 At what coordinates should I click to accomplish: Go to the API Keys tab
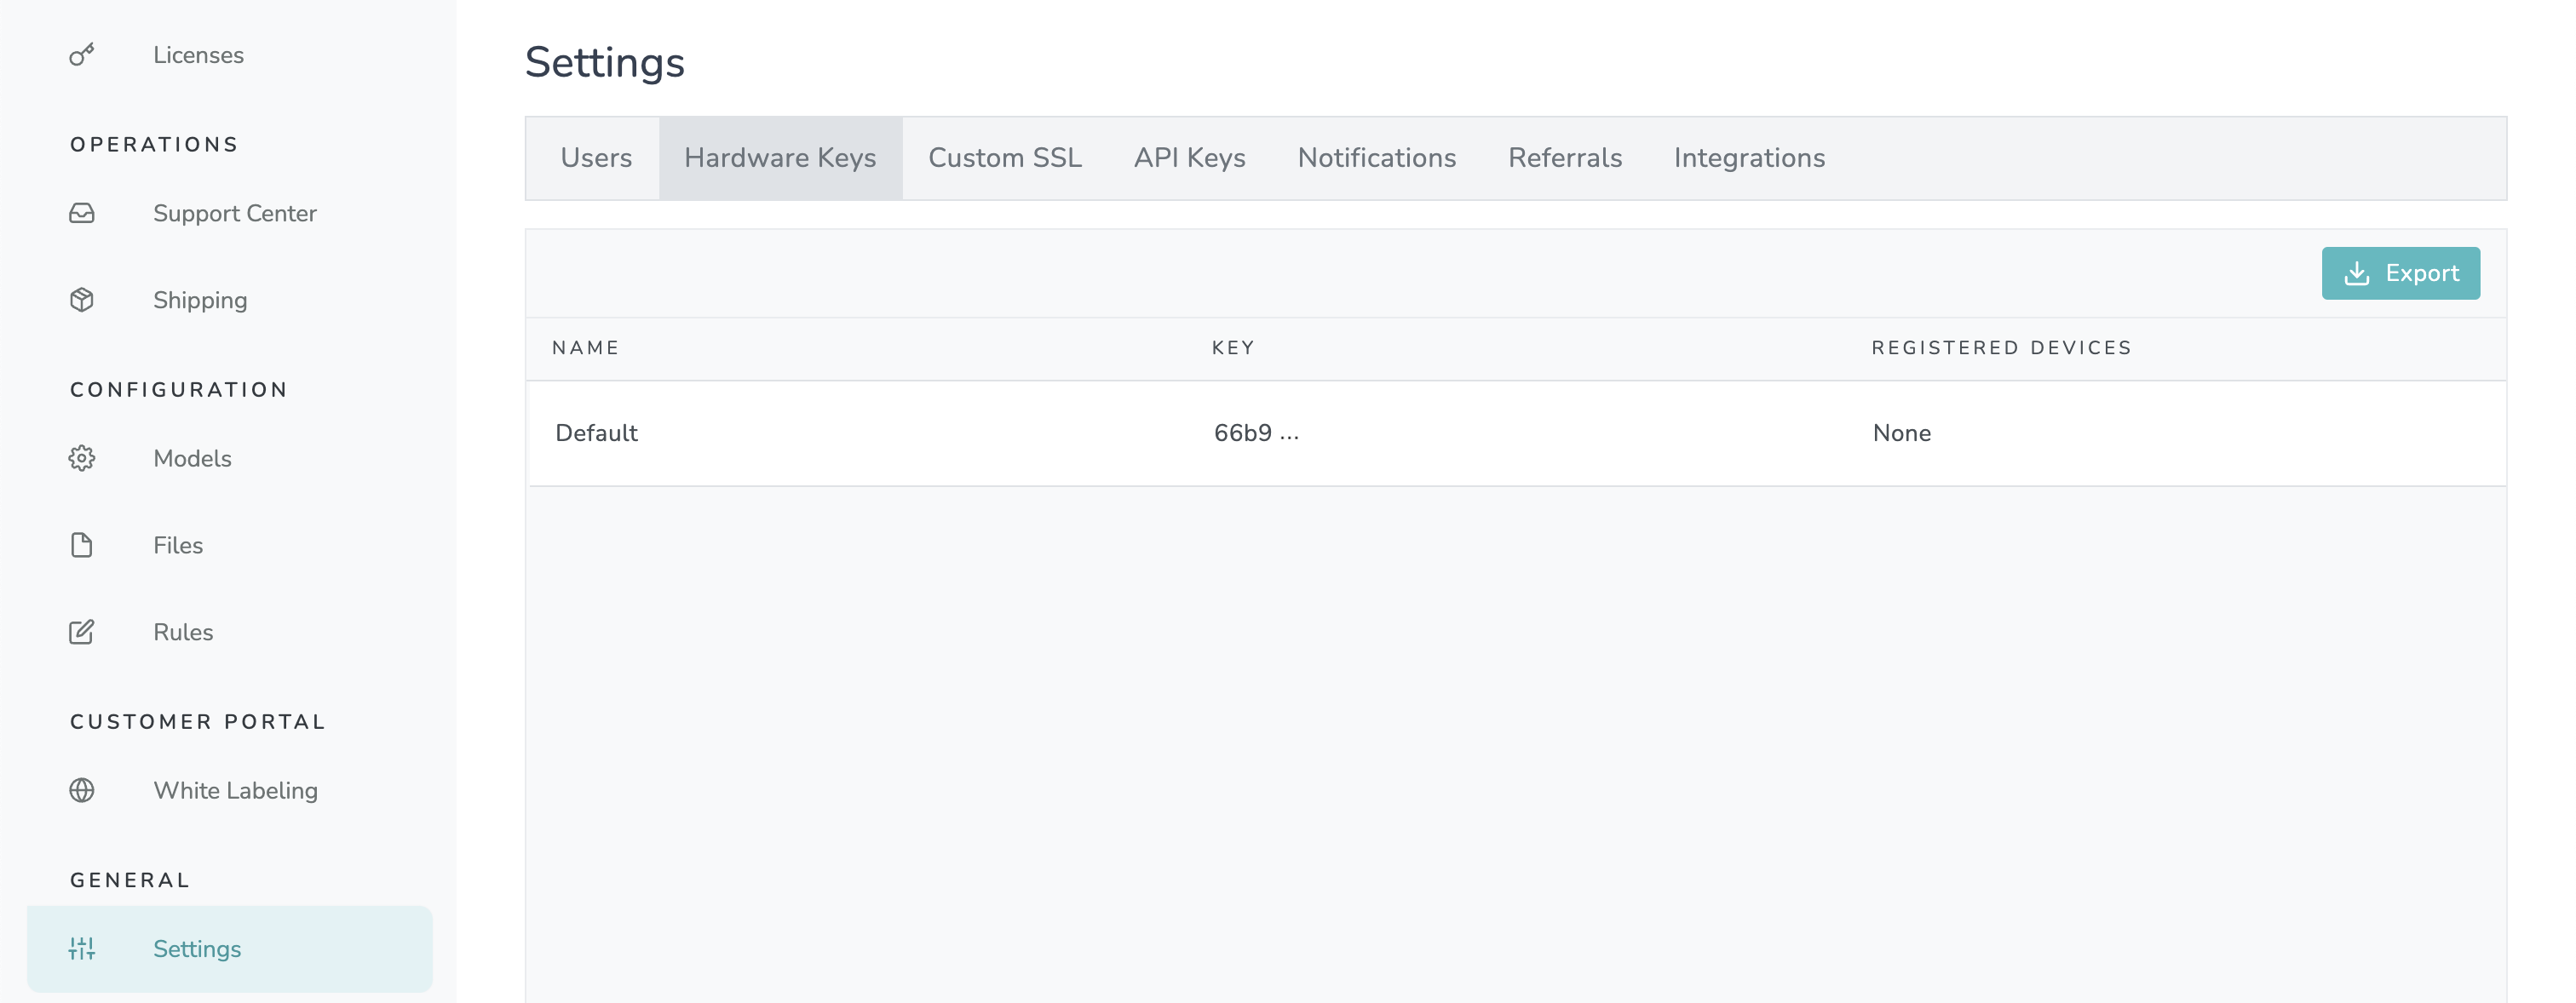click(x=1189, y=158)
